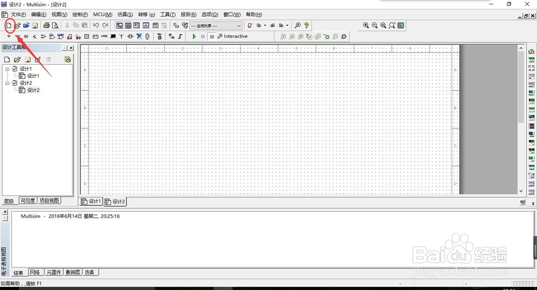The image size is (537, 290).
Task: Click the Zoom Fit to Page icon
Action: (x=392, y=25)
